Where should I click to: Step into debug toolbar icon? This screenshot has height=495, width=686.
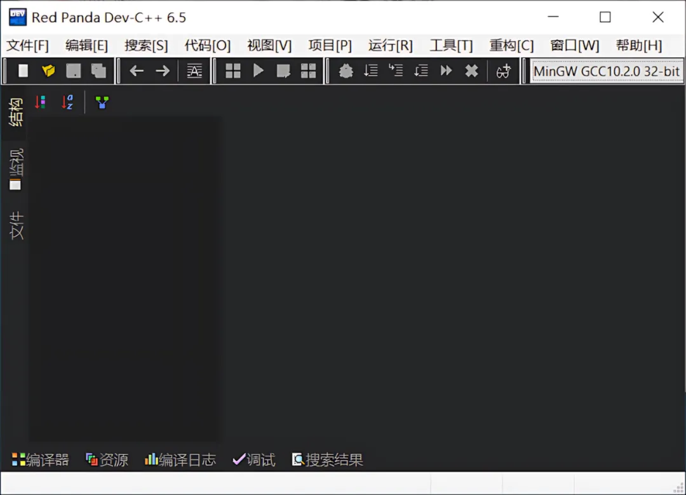396,71
